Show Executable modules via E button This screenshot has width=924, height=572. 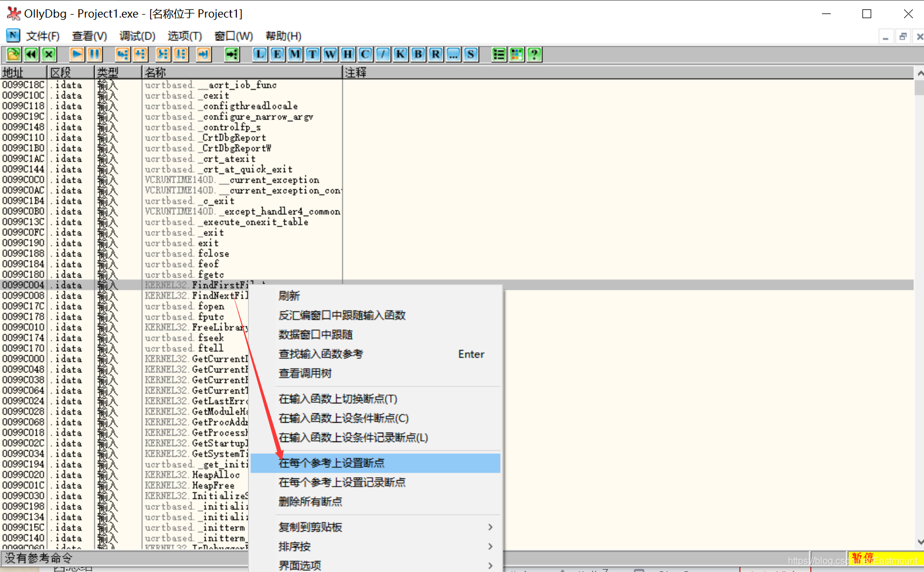[277, 54]
